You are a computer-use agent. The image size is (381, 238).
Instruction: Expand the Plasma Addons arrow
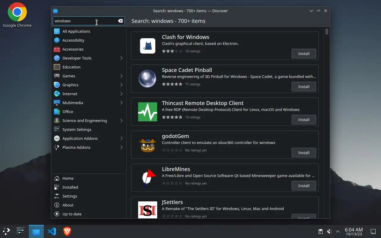(x=121, y=147)
